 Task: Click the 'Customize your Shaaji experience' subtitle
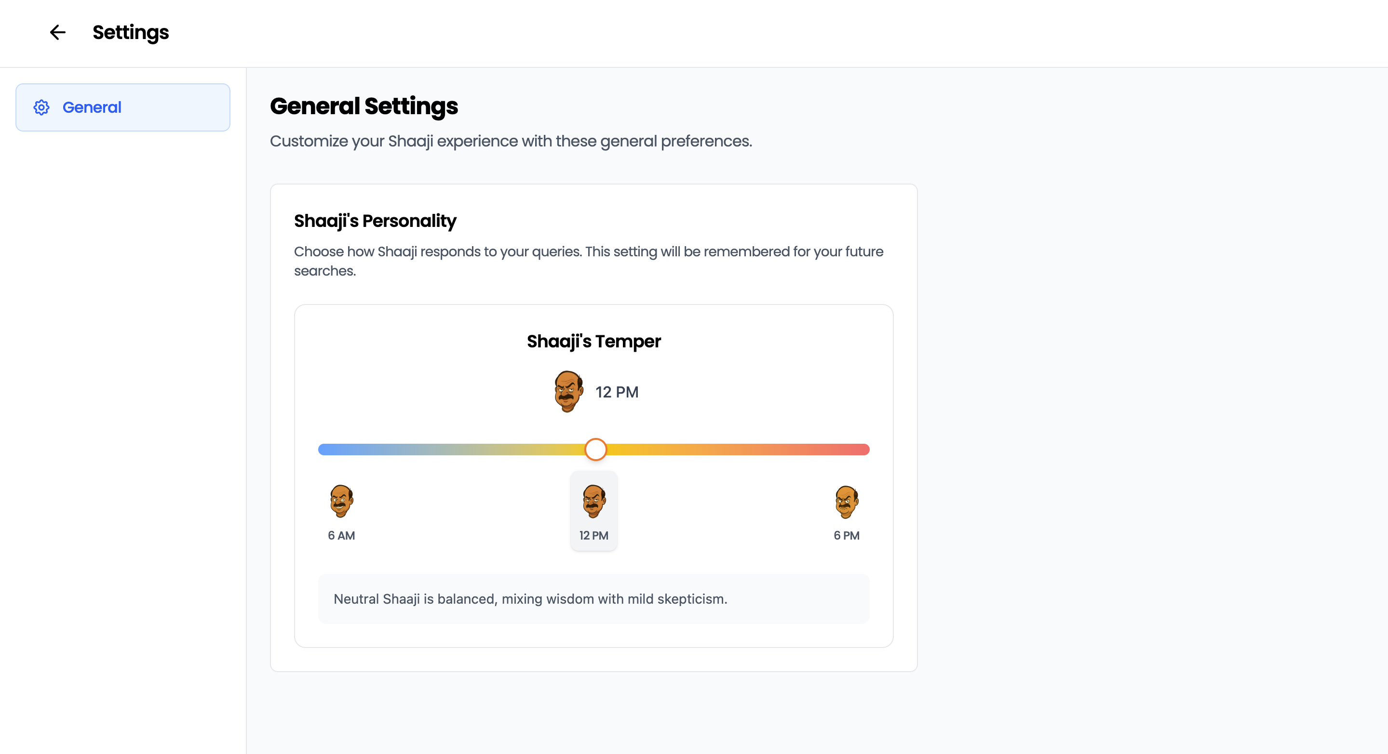[511, 141]
